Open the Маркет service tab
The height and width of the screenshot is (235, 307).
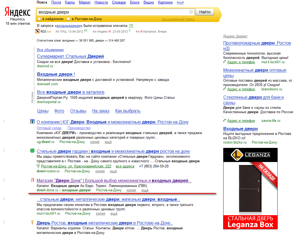click(85, 2)
